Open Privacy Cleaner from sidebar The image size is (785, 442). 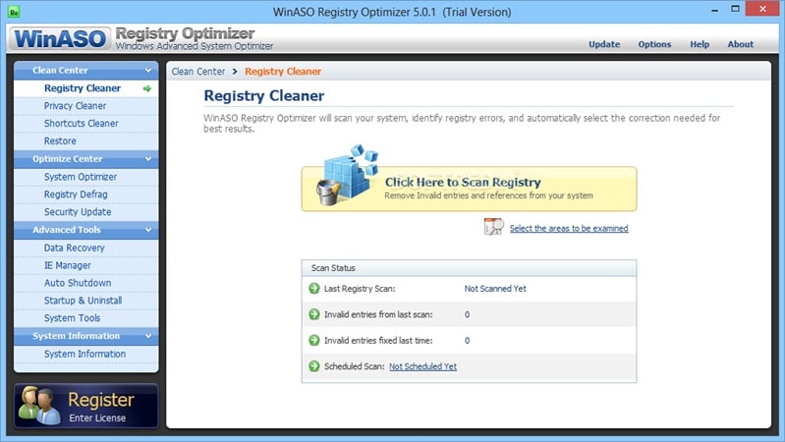click(x=86, y=106)
